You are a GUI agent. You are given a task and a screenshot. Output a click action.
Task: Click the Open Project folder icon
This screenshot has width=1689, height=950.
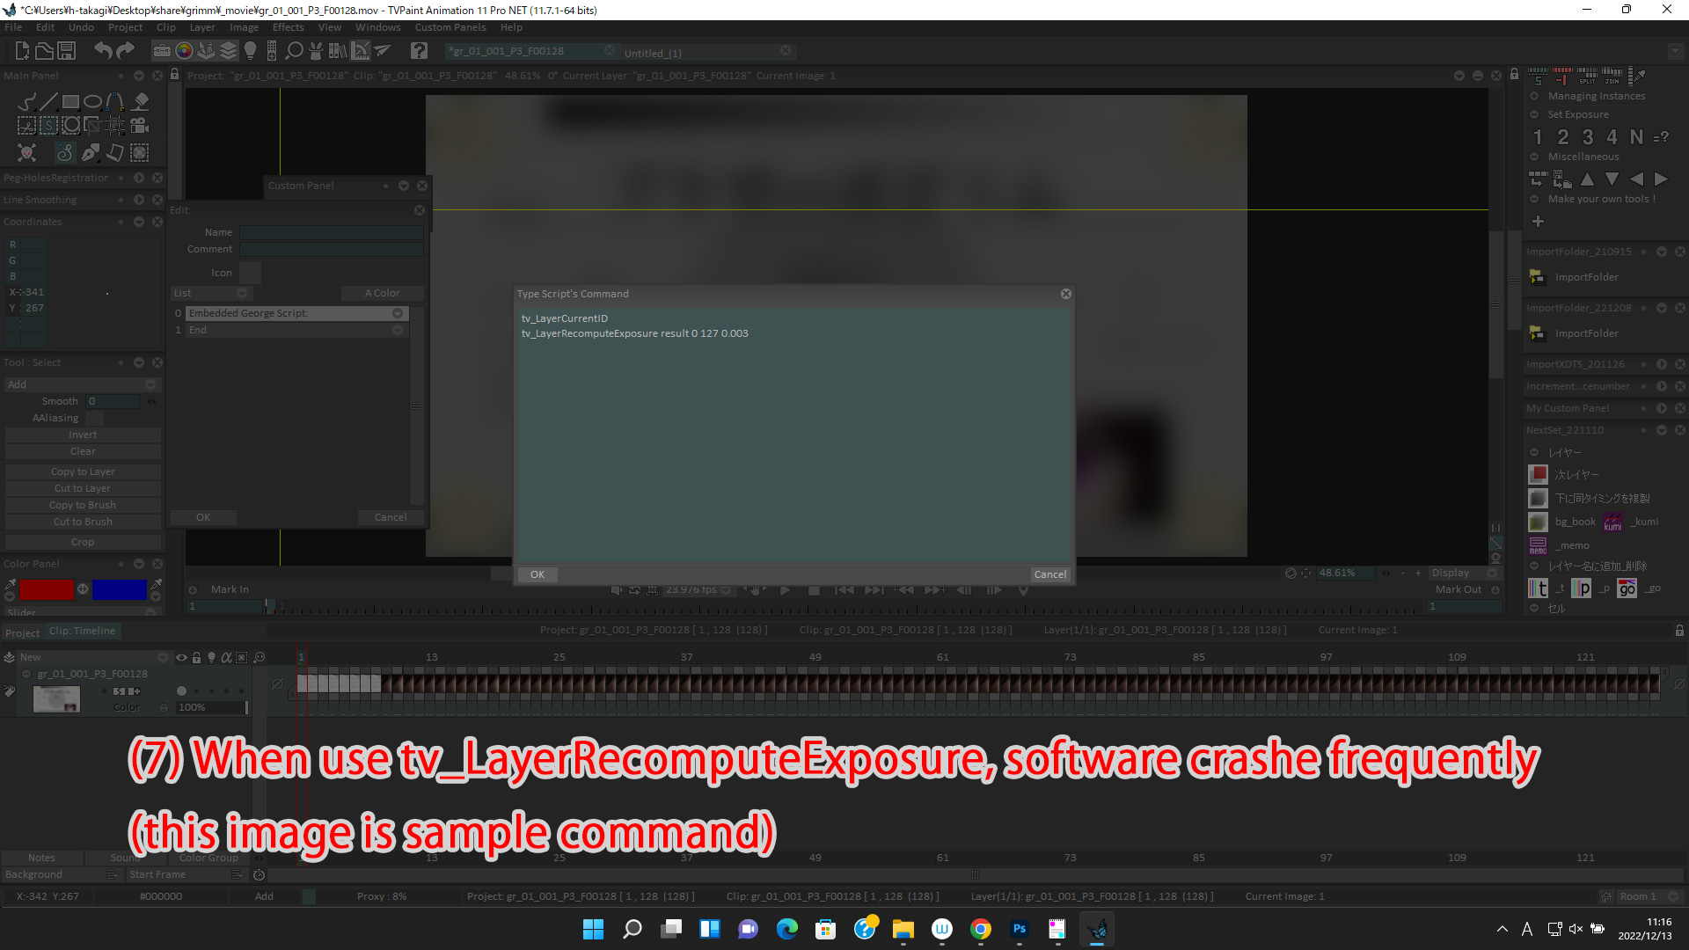point(44,51)
